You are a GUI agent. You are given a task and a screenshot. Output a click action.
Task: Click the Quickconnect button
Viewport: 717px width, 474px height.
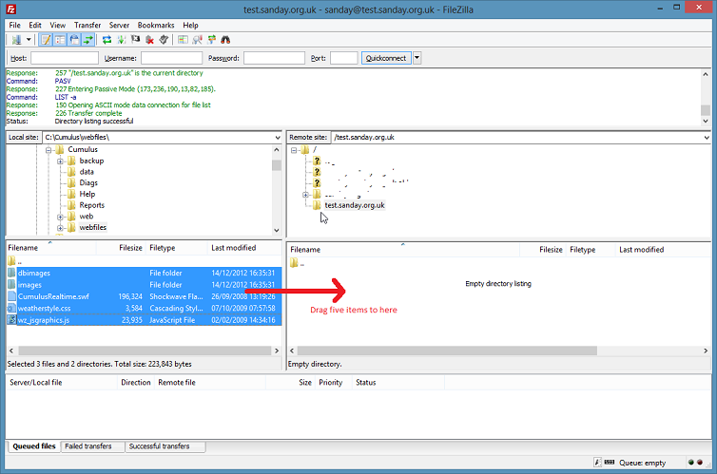coord(386,58)
